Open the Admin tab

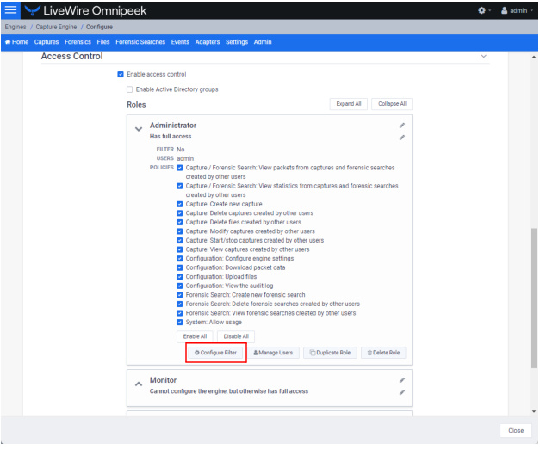tap(263, 42)
